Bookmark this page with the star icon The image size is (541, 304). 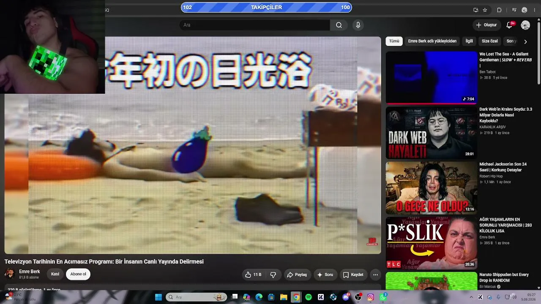click(x=485, y=10)
